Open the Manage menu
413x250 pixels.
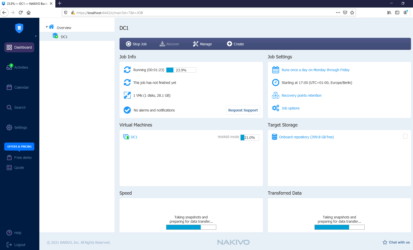(x=202, y=44)
